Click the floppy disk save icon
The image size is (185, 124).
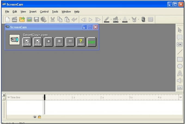[x=36, y=19]
